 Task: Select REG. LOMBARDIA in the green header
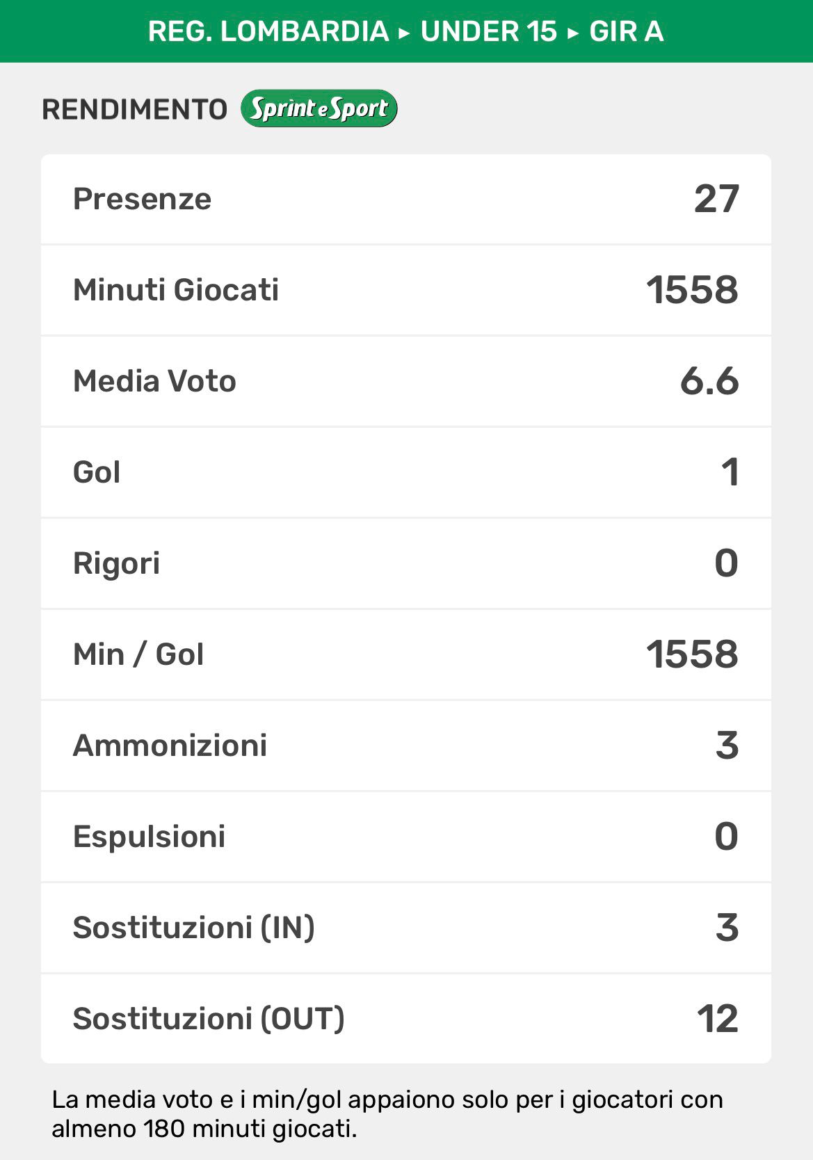click(268, 31)
